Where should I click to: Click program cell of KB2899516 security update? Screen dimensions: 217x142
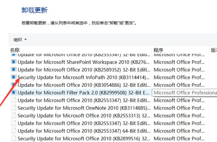coord(179,138)
